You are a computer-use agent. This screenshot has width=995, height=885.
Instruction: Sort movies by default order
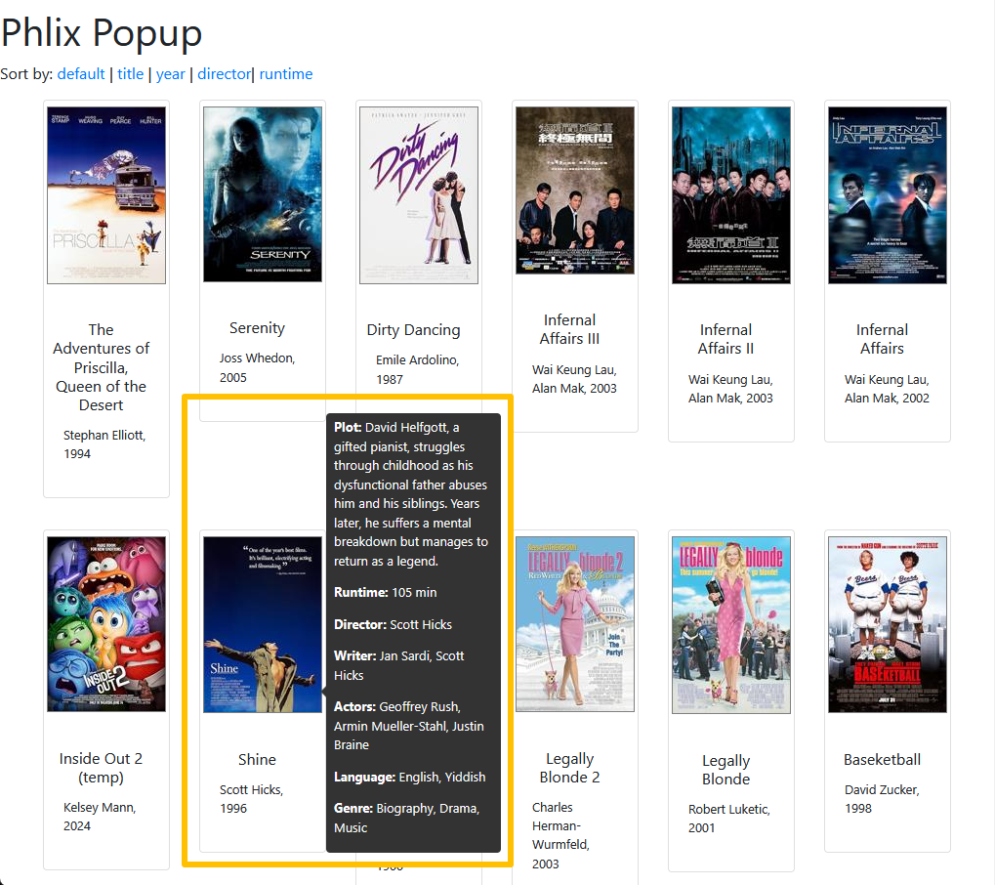tap(81, 74)
